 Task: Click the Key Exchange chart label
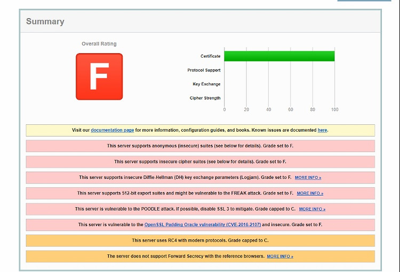pos(206,84)
